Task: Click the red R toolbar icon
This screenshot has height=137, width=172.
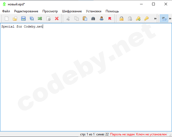Action: pyautogui.click(x=110, y=18)
